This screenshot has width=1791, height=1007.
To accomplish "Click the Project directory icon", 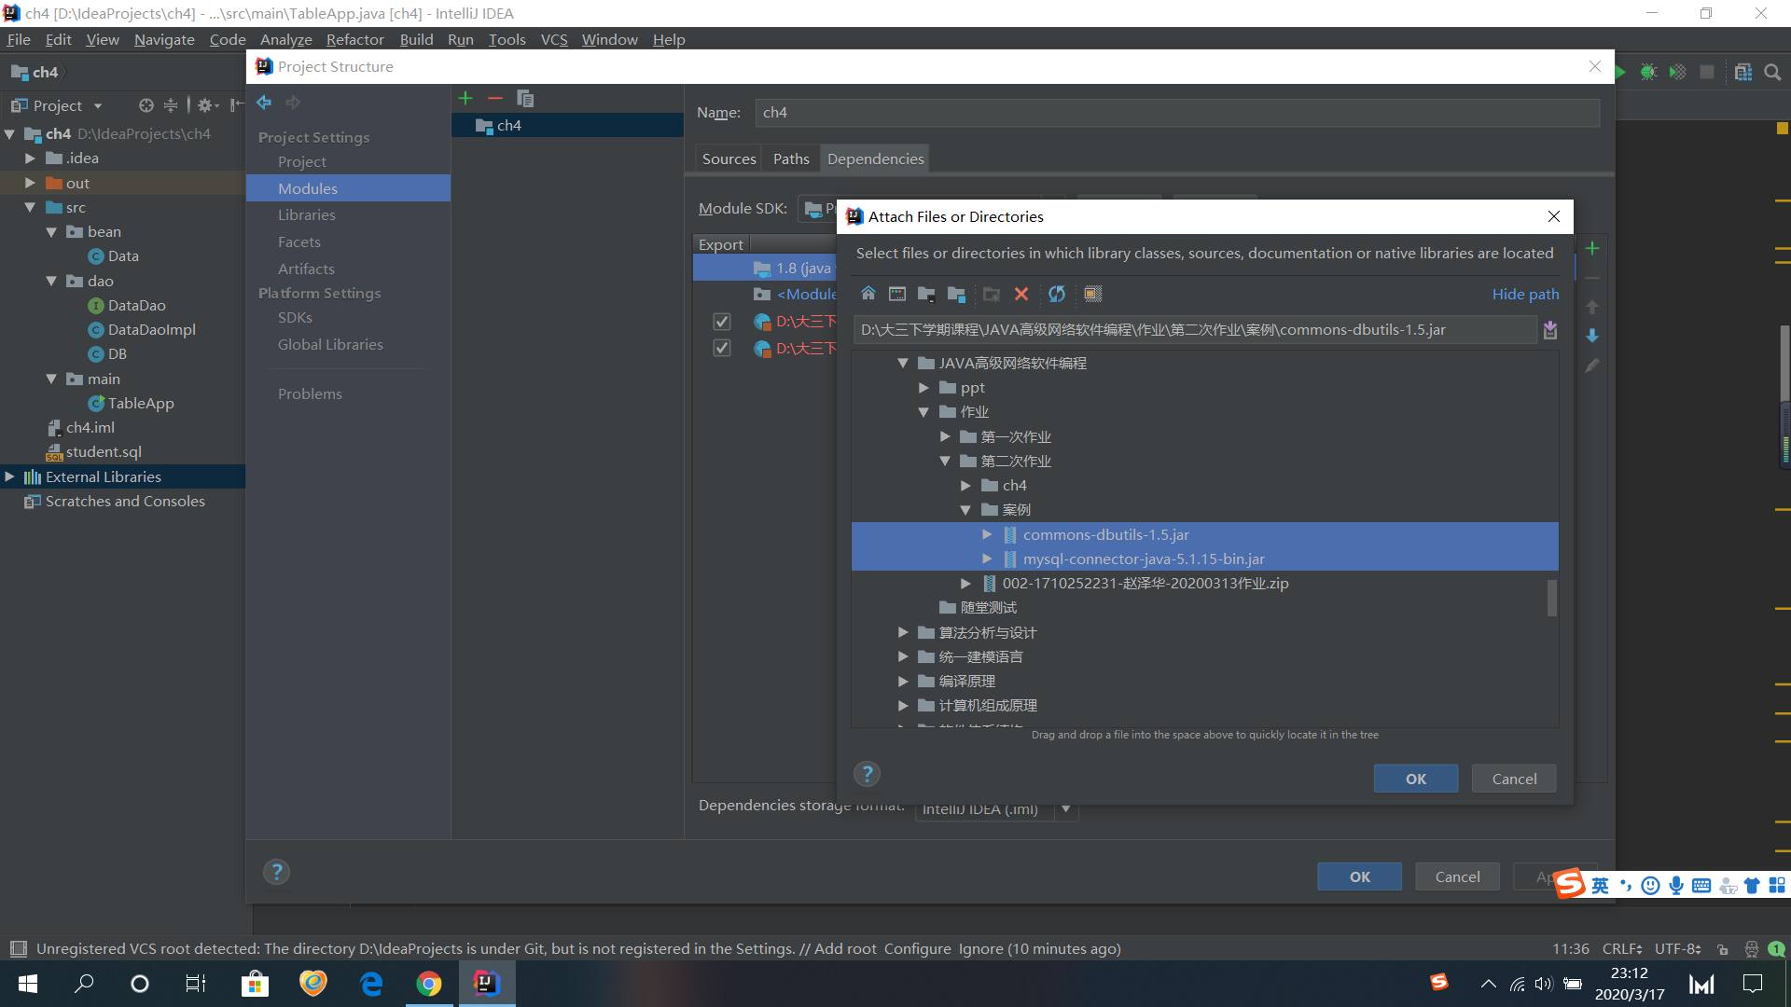I will (926, 294).
